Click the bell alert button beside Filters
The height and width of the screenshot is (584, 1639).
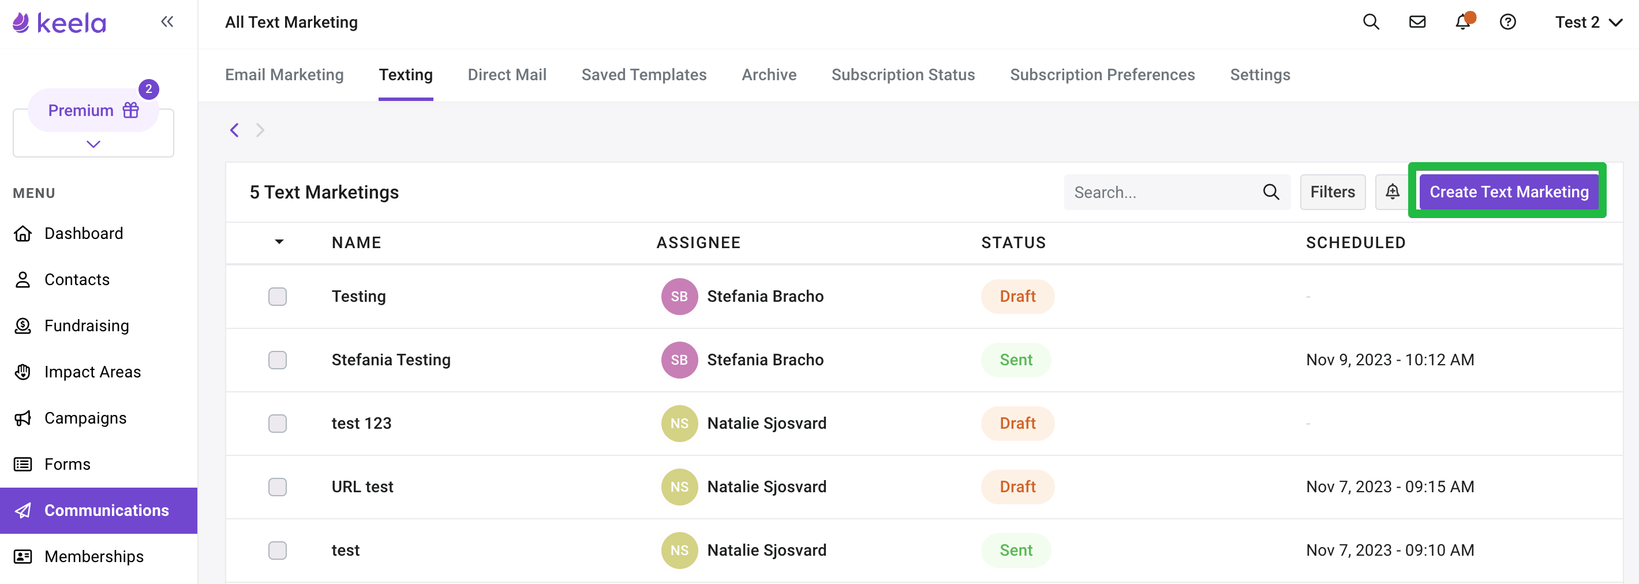1392,192
